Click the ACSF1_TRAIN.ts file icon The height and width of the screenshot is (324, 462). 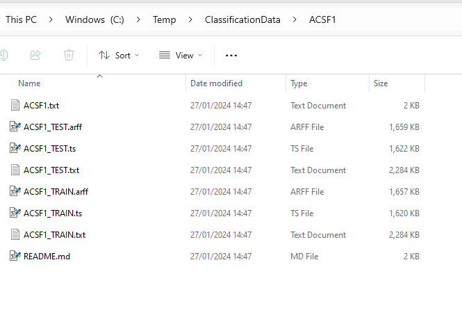pos(15,213)
